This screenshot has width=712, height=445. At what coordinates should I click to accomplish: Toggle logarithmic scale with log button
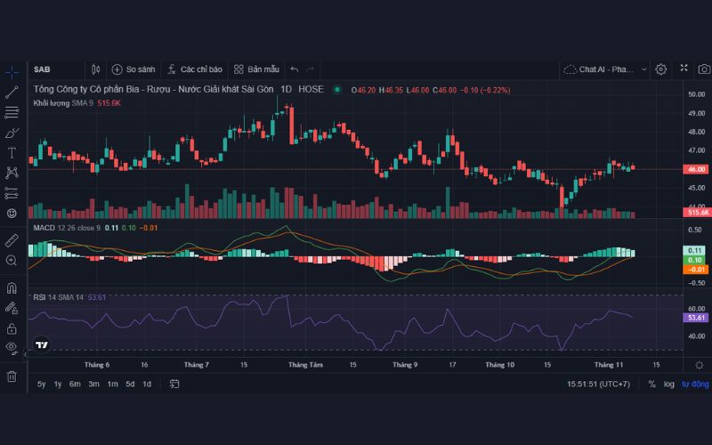pyautogui.click(x=668, y=384)
